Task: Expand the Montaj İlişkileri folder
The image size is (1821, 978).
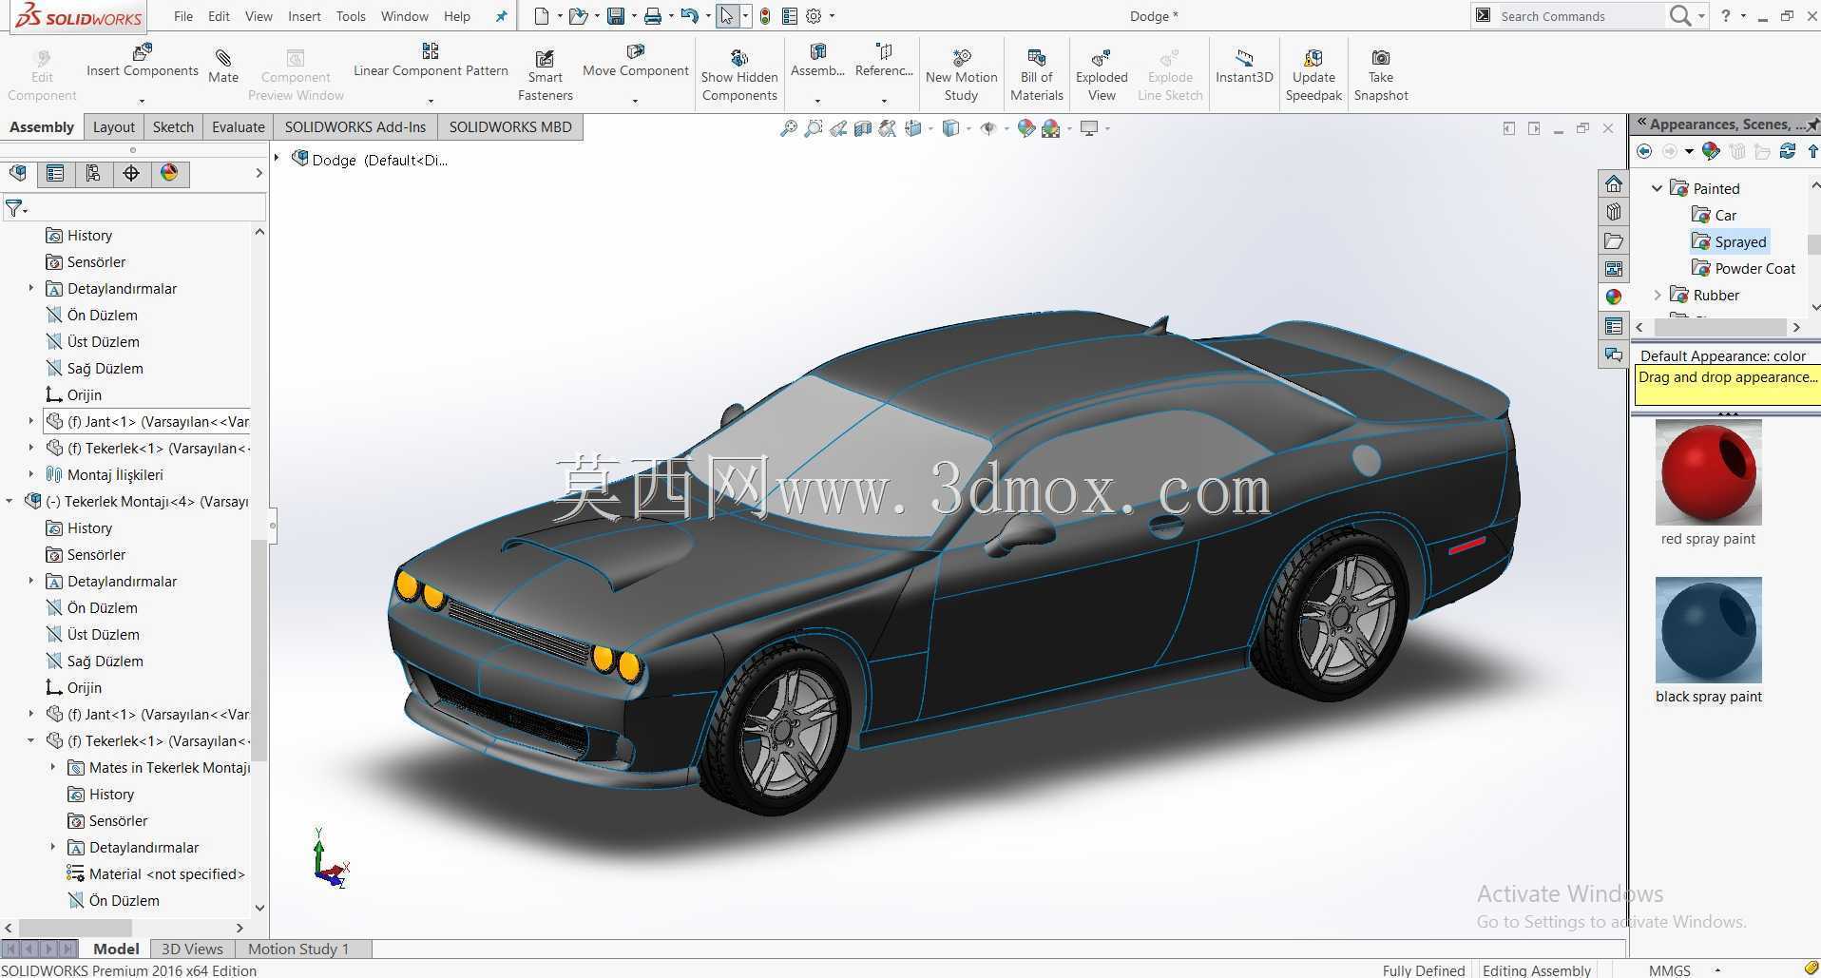Action: coord(31,474)
